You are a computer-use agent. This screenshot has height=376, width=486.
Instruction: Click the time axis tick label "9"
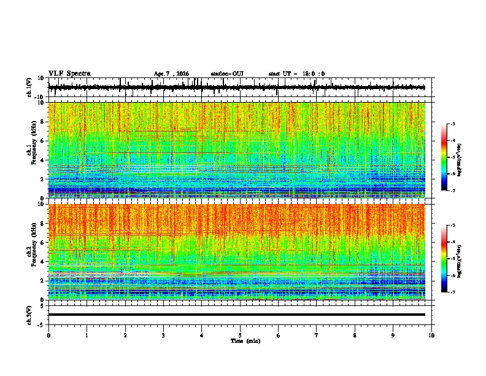(393, 335)
